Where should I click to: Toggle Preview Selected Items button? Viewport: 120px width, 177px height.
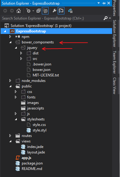coord(61,11)
